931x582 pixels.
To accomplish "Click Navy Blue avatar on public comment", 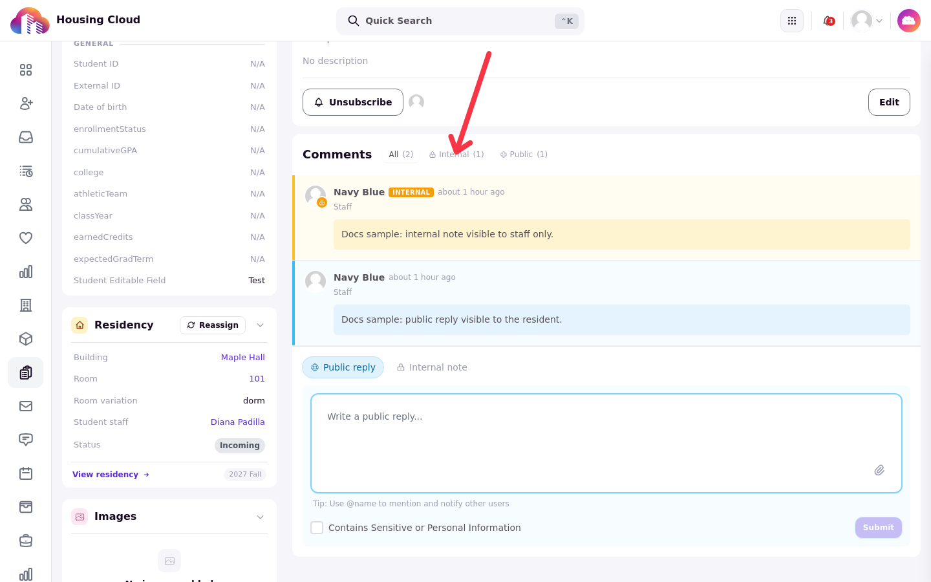I will 316,281.
